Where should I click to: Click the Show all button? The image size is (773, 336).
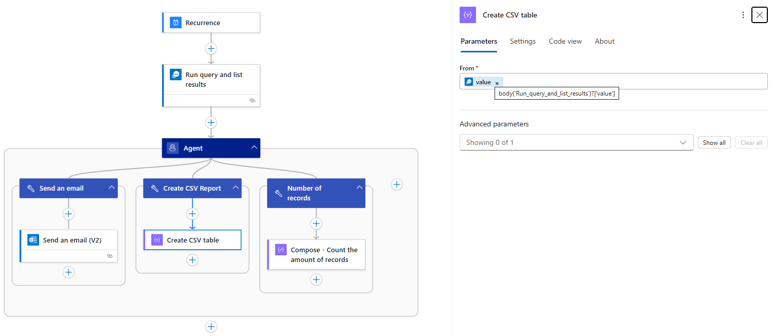point(714,142)
